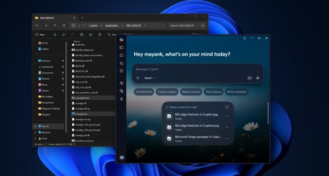This screenshot has height=176, width=329.
Task: Click the chevron after Application in address bar
Action: (x=121, y=26)
